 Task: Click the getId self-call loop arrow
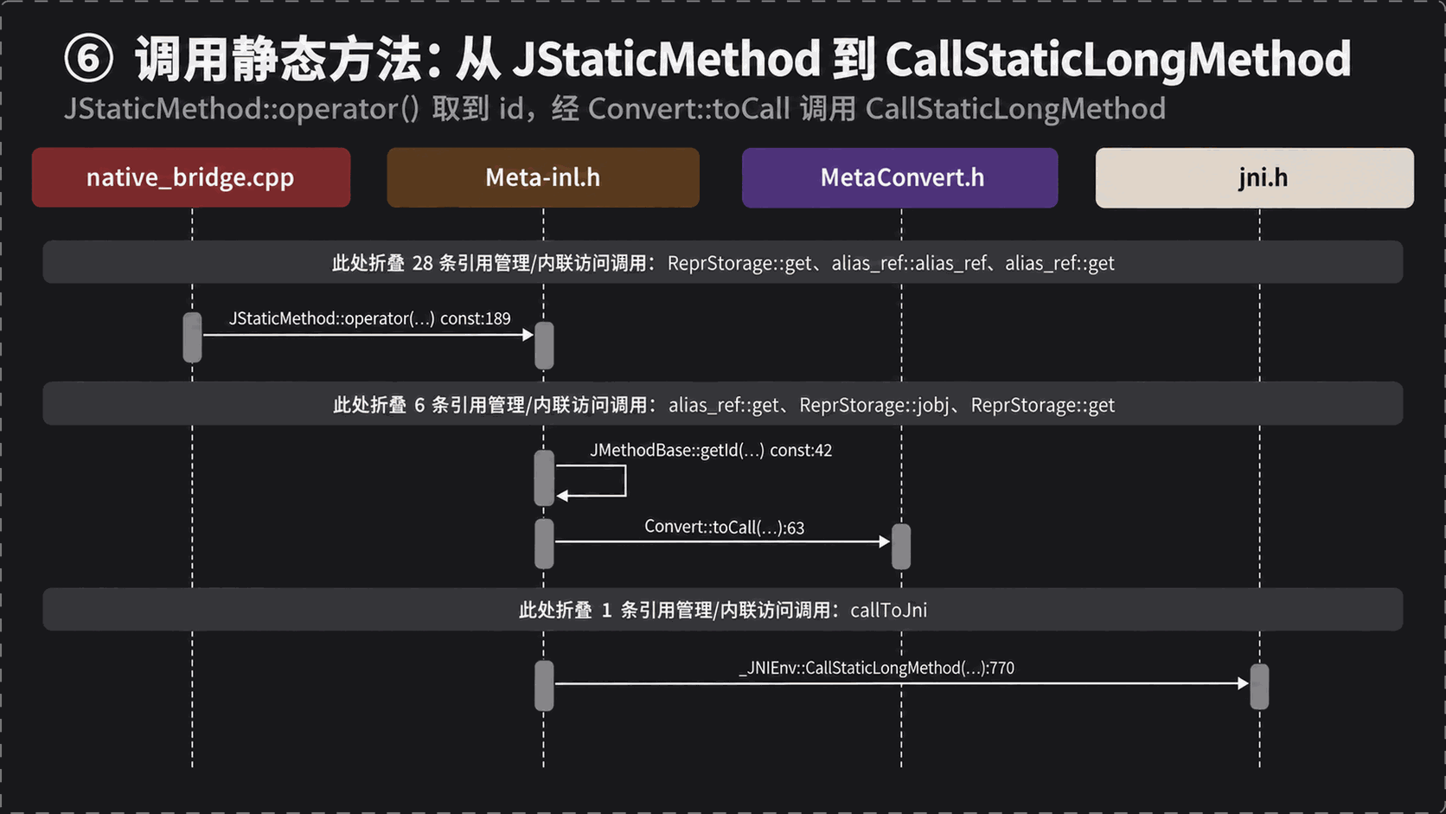pos(591,481)
